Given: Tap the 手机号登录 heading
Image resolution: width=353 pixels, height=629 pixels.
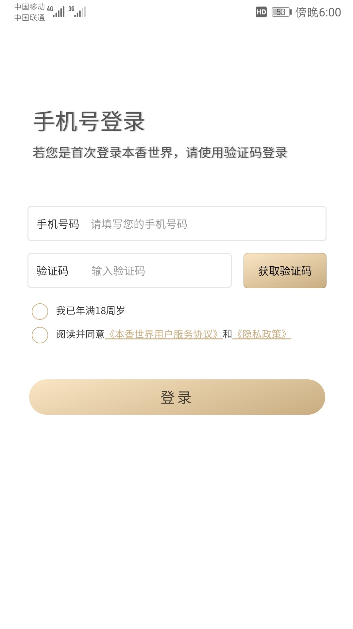Looking at the screenshot, I should click(x=89, y=122).
